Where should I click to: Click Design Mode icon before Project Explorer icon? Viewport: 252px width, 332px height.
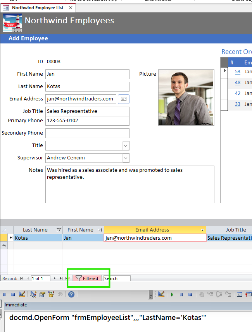click(22, 294)
